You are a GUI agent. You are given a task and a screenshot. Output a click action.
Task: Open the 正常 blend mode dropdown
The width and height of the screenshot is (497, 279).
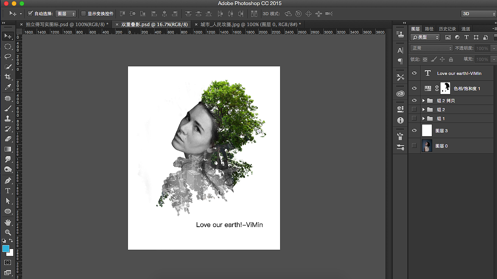(x=431, y=48)
